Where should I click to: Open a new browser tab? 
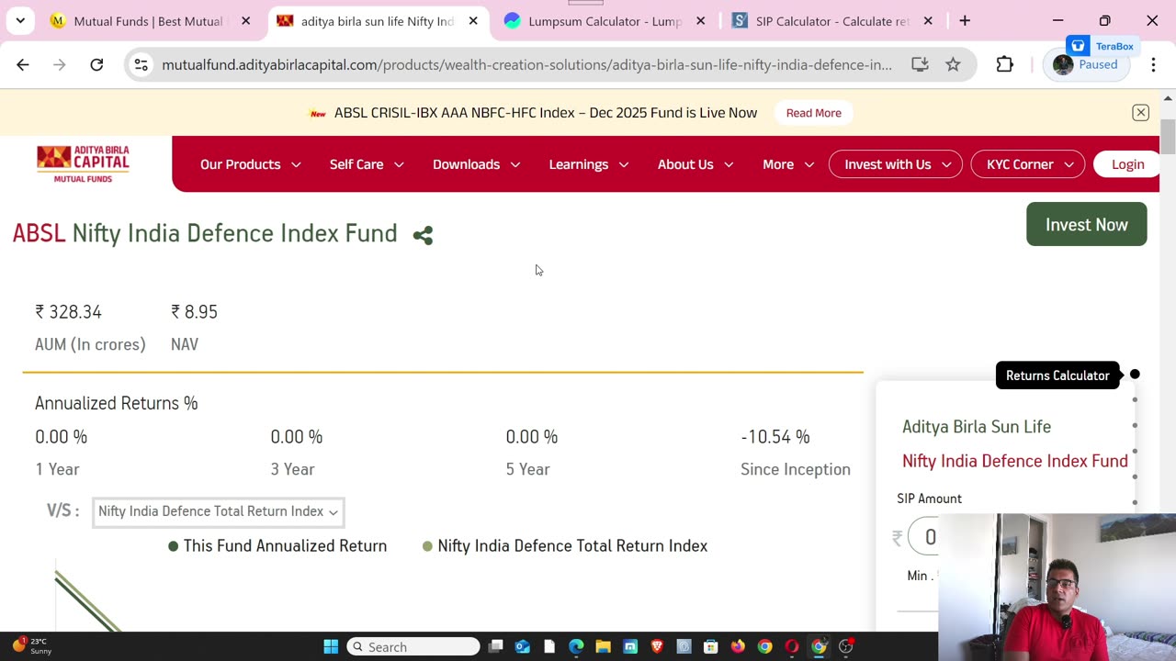coord(965,20)
